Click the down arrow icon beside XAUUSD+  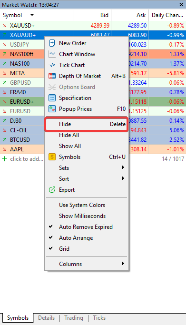click(x=5, y=26)
